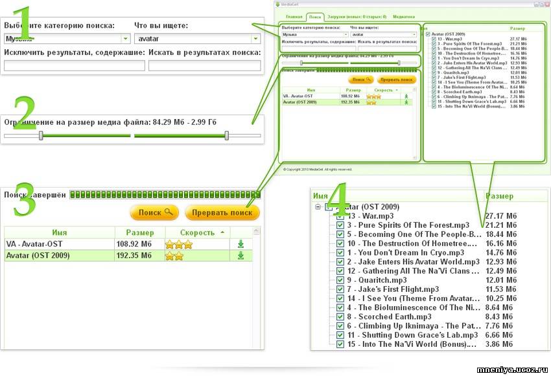The height and width of the screenshot is (376, 551).
Task: Focus enlarged 'Искать в результатах поиска' input field
Action: (204, 65)
